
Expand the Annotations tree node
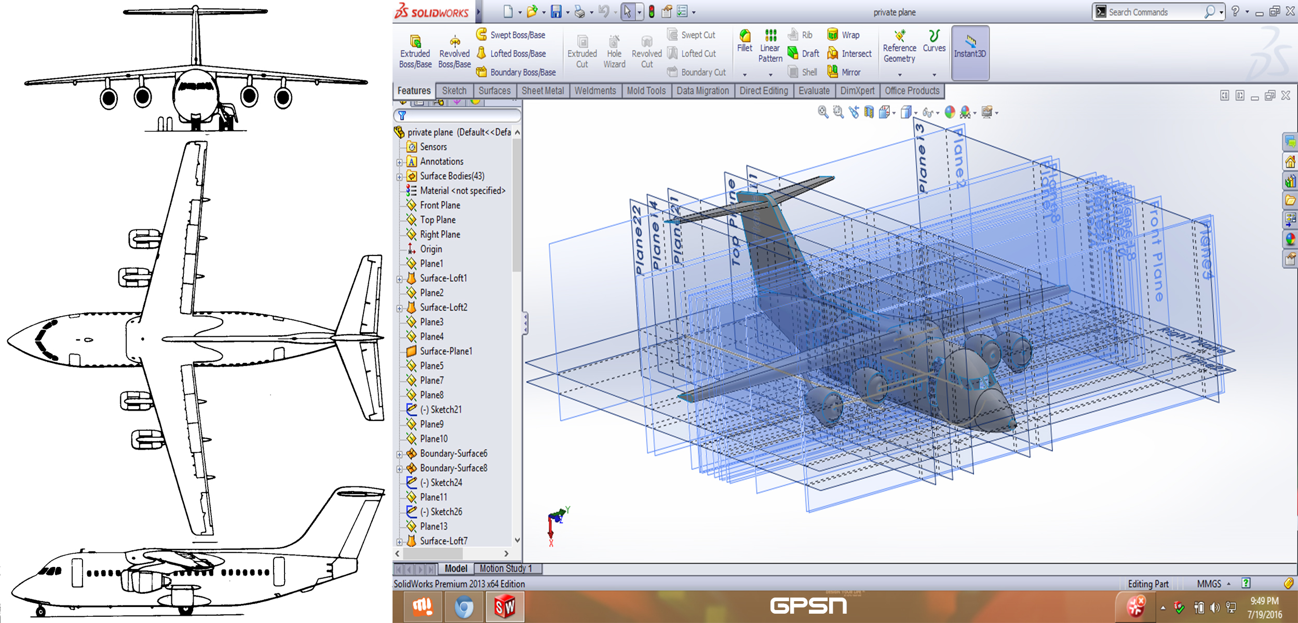399,162
